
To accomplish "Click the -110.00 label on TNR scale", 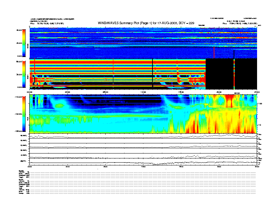I will pos(19,97).
